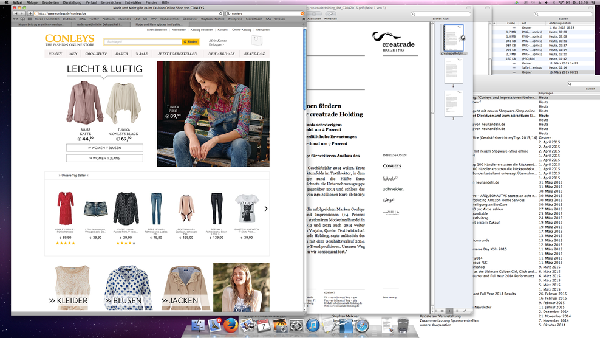Viewport: 600px width, 338px height.
Task: Show all bookmarks via the book icon
Action: [22, 19]
